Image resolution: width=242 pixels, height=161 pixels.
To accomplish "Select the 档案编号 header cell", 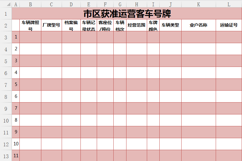I will pos(71,25).
